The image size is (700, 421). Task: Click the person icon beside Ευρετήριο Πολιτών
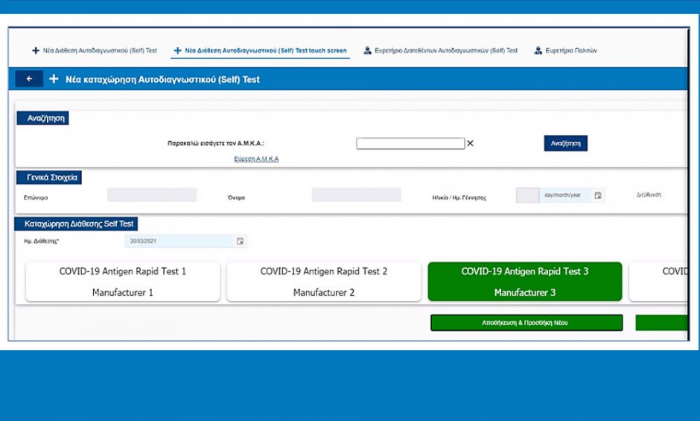pos(538,51)
